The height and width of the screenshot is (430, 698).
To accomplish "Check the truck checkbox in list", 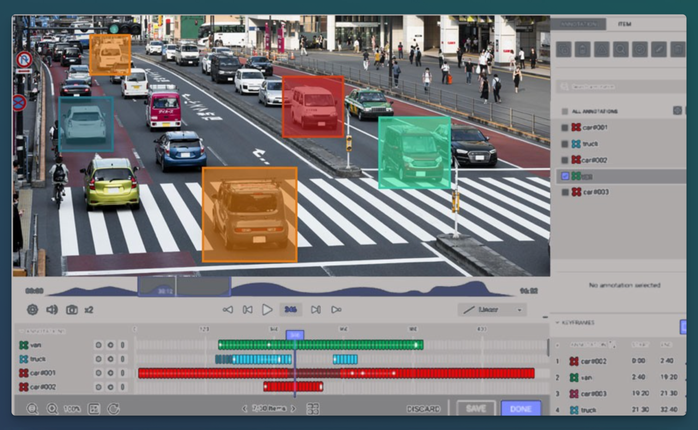I will (x=564, y=144).
